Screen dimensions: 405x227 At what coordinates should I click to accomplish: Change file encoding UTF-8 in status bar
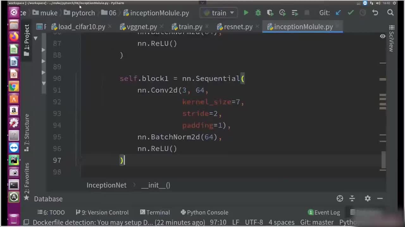tap(254, 222)
